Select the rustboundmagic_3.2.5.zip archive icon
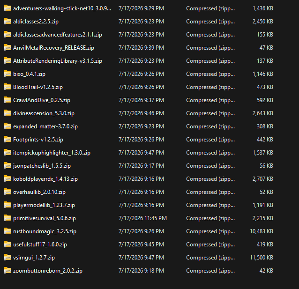The height and width of the screenshot is (289, 299). click(7, 231)
